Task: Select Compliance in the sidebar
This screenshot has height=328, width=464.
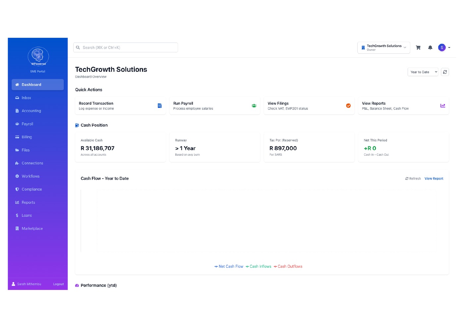Action: (x=32, y=189)
